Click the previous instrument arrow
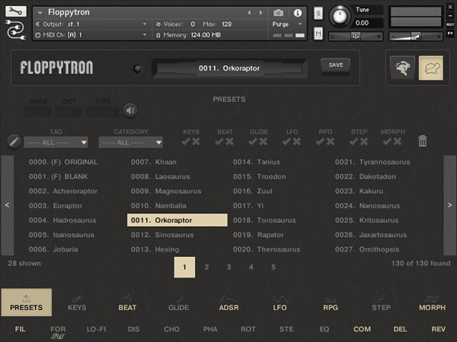The width and height of the screenshot is (457, 342). click(x=249, y=13)
